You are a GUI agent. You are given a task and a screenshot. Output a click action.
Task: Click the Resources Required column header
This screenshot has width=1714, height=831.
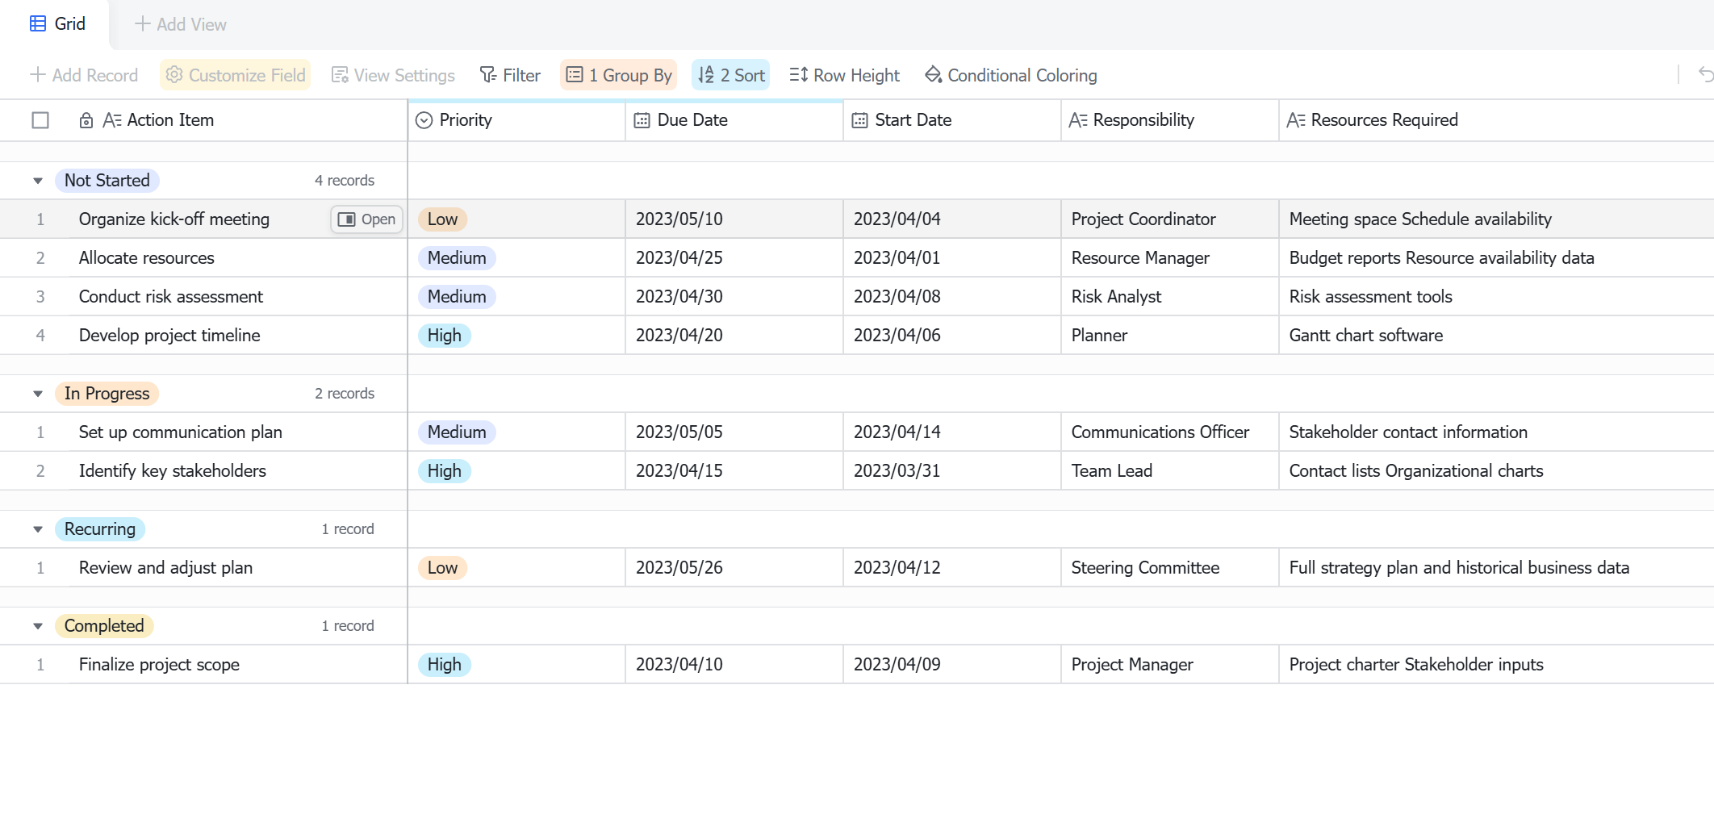tap(1497, 120)
